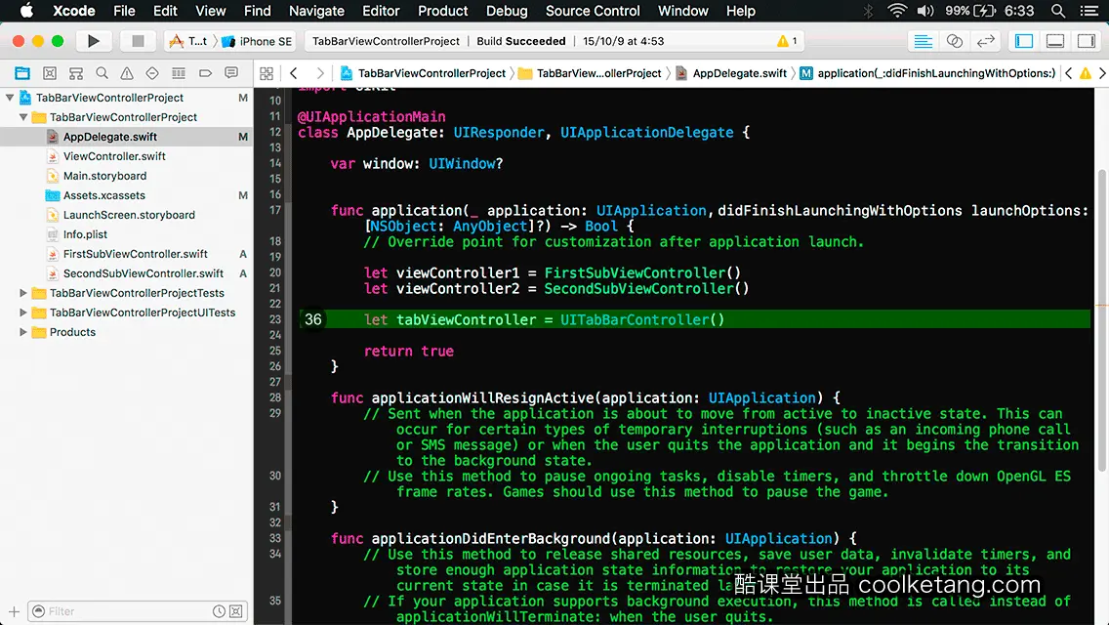Open AppDelegate.swift jump bar segment
The width and height of the screenshot is (1109, 625).
(731, 73)
